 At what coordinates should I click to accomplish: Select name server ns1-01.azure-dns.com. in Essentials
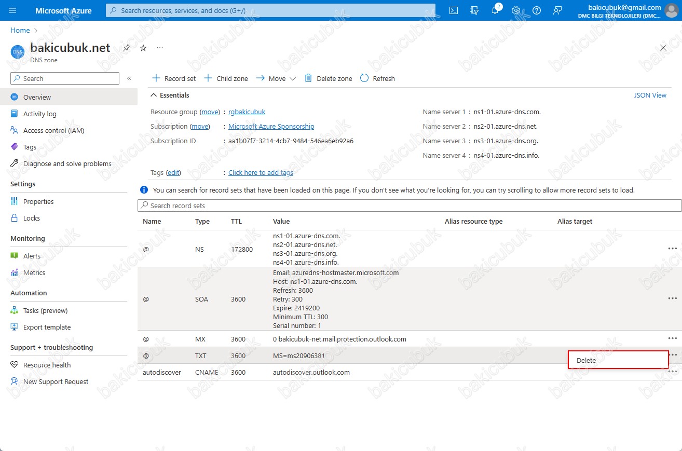click(x=508, y=112)
